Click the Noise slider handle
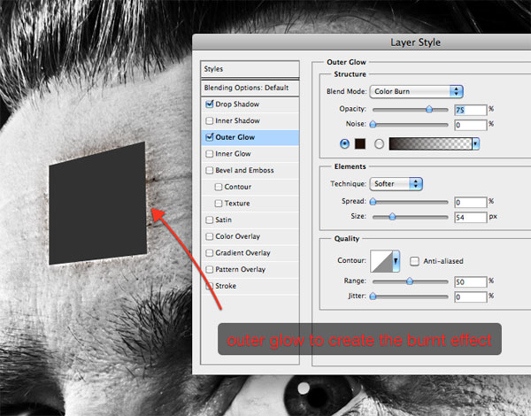This screenshot has width=531, height=416. click(x=373, y=124)
